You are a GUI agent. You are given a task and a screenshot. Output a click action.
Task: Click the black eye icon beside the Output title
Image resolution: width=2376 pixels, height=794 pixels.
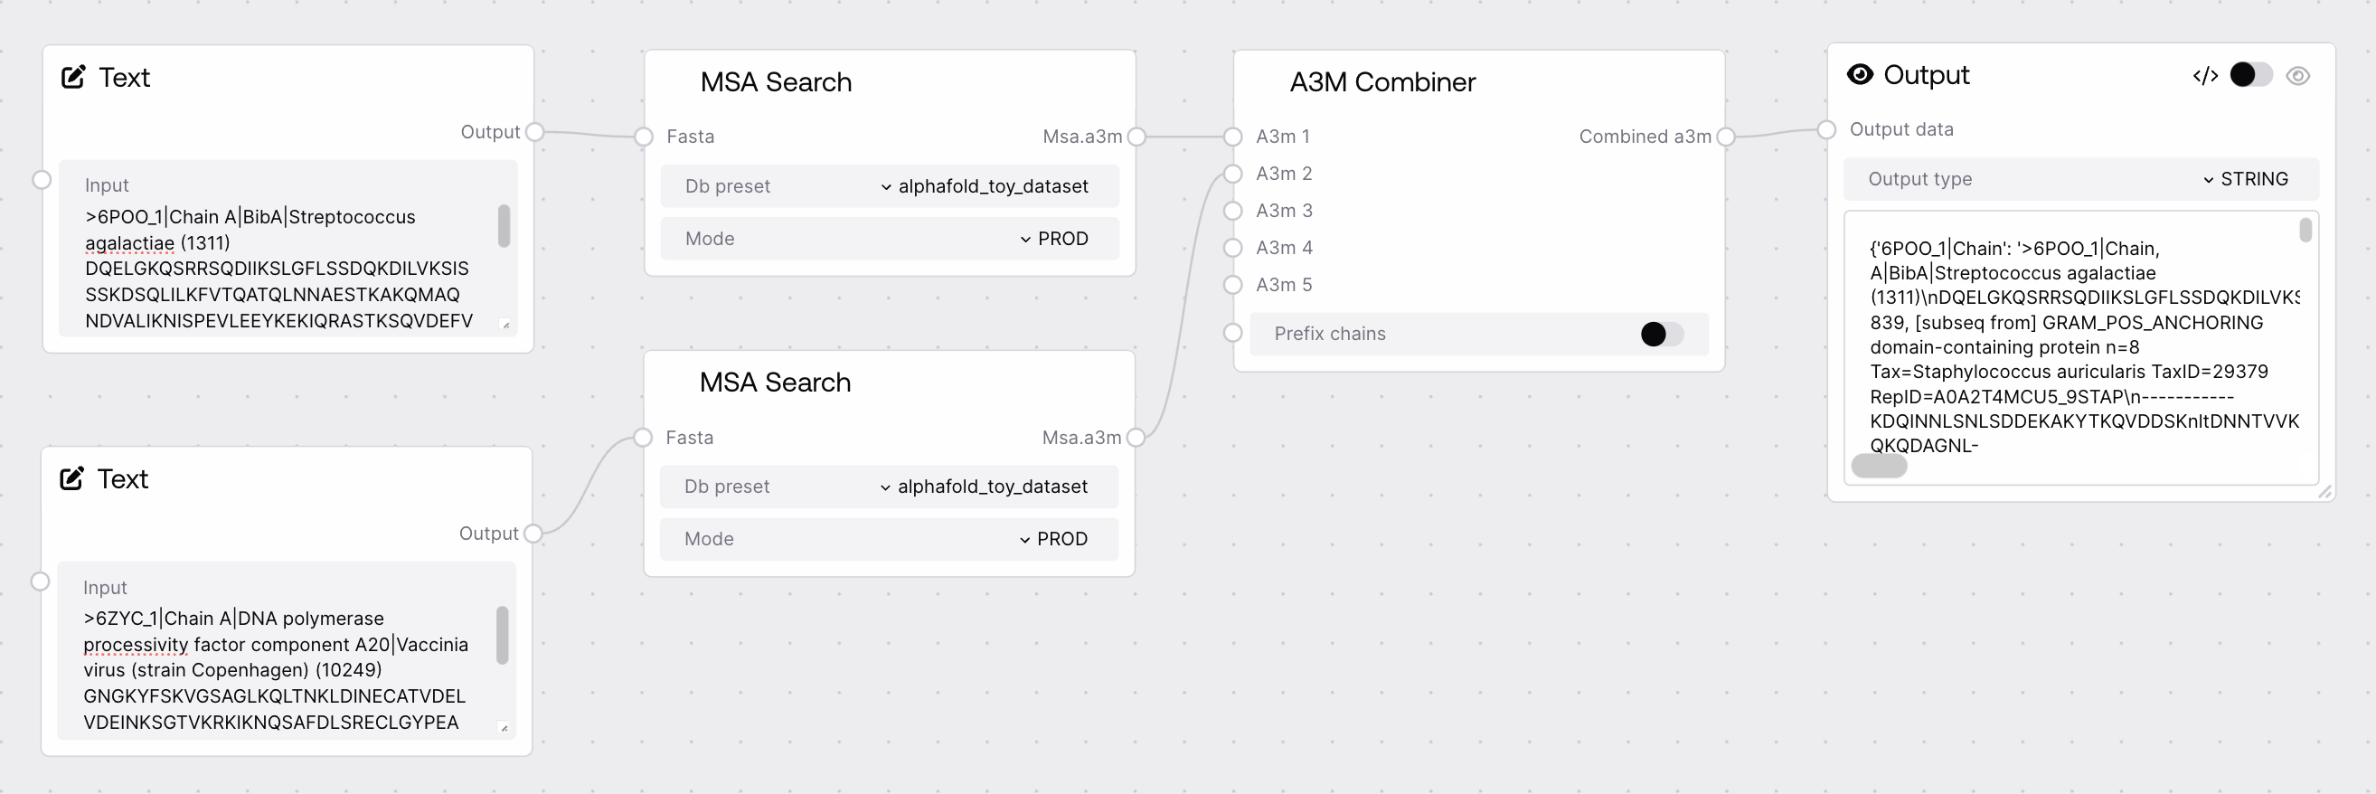coord(1861,75)
